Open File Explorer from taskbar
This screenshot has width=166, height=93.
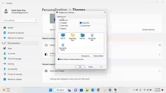(x=87, y=90)
